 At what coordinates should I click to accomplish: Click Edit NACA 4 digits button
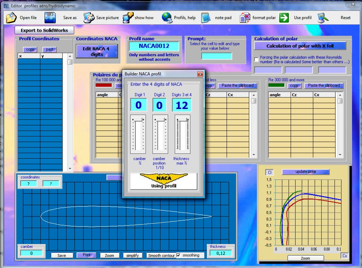tap(97, 51)
